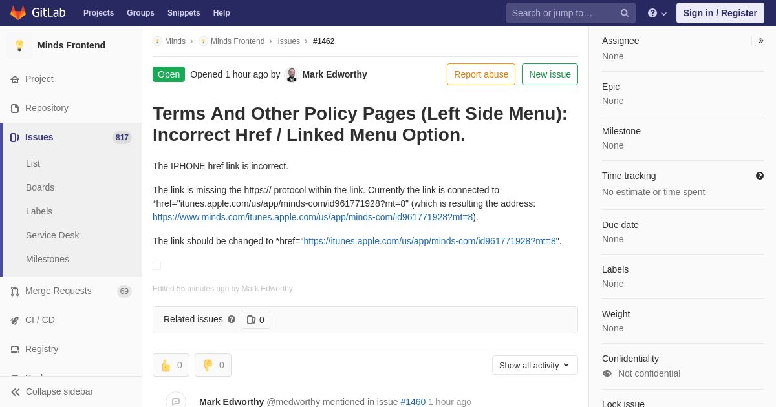Open Issues List in sidebar
The width and height of the screenshot is (776, 407).
(x=33, y=163)
